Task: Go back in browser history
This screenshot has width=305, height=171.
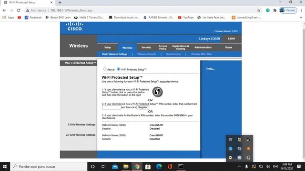Action: (4, 10)
